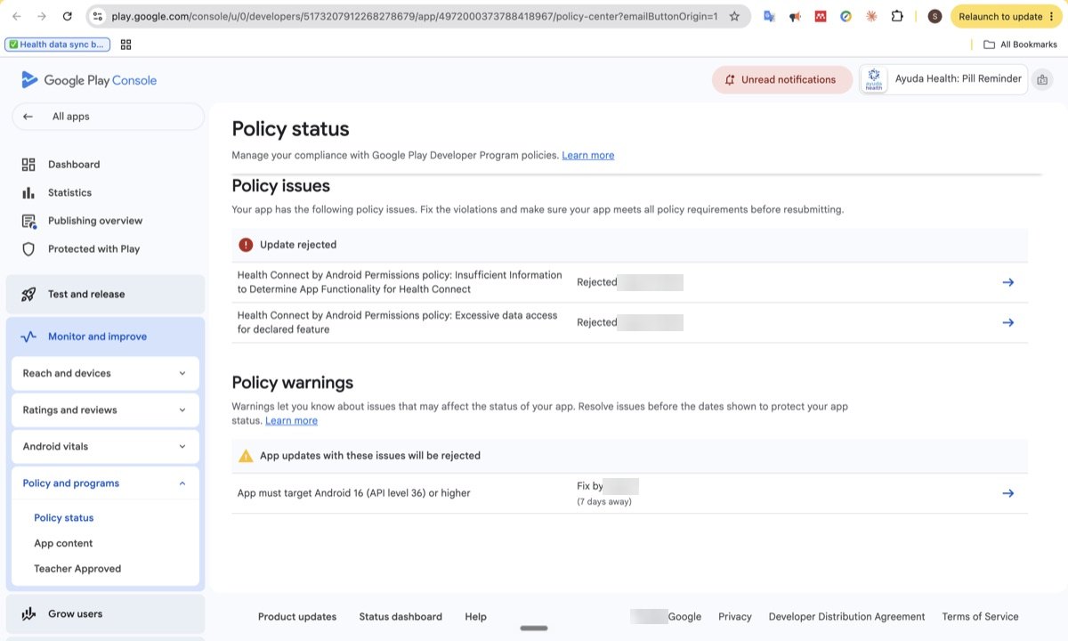Open Status dashboard footer link

(400, 616)
